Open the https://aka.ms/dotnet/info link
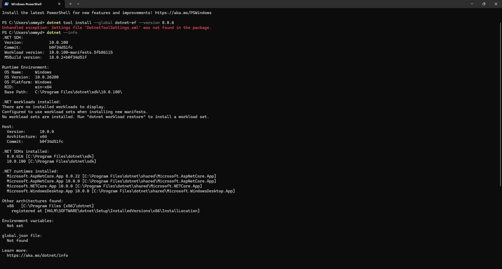The height and width of the screenshot is (269, 502). [x=37, y=255]
